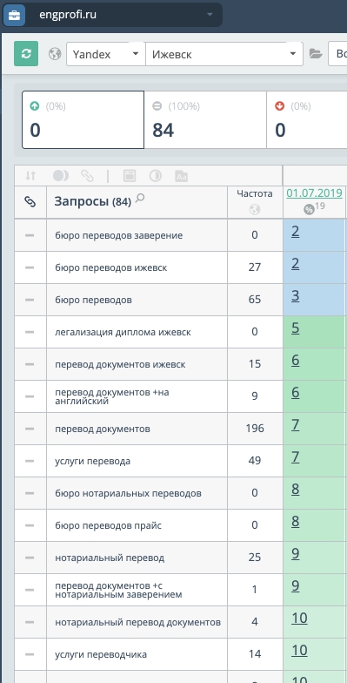
Task: Open the 01.07.2019 date link
Action: pos(314,193)
